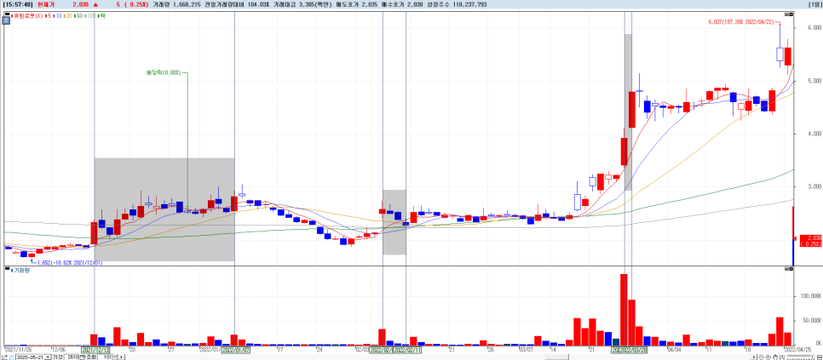Toggle the green 락 indicator legend
The width and height of the screenshot is (823, 360).
tap(101, 15)
